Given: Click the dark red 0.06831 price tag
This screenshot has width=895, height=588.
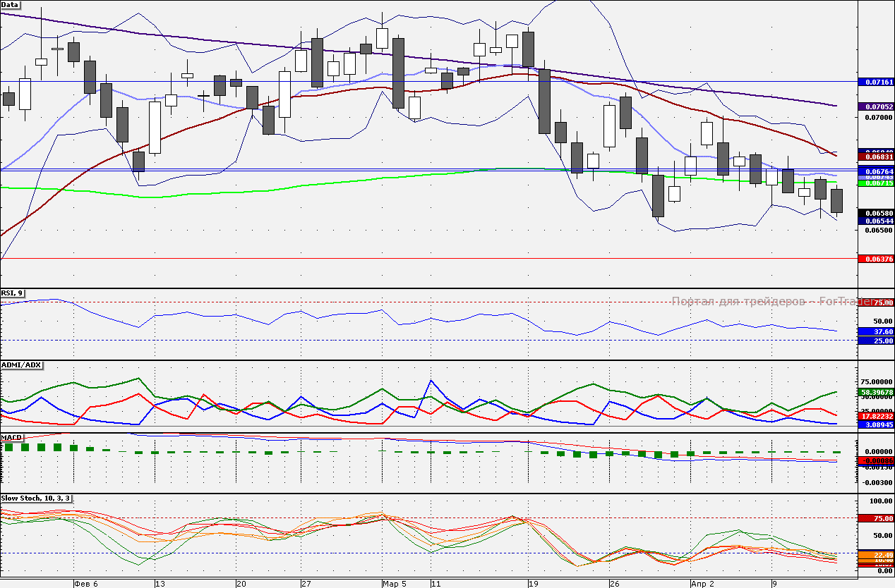Looking at the screenshot, I should click(875, 157).
